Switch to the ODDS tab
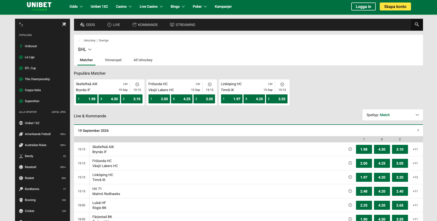 87,25
